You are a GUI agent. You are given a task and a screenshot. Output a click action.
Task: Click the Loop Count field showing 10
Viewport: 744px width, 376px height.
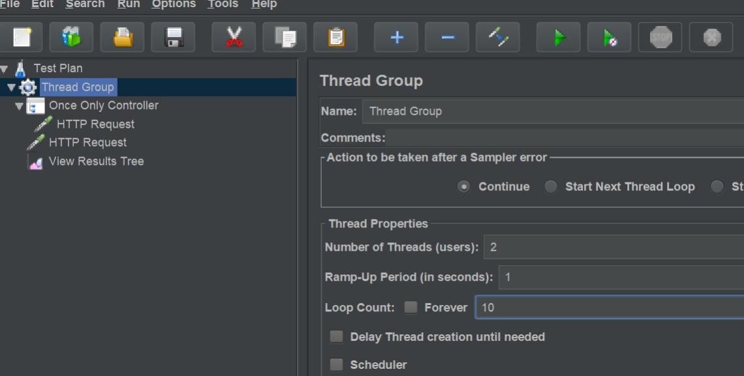coord(610,308)
